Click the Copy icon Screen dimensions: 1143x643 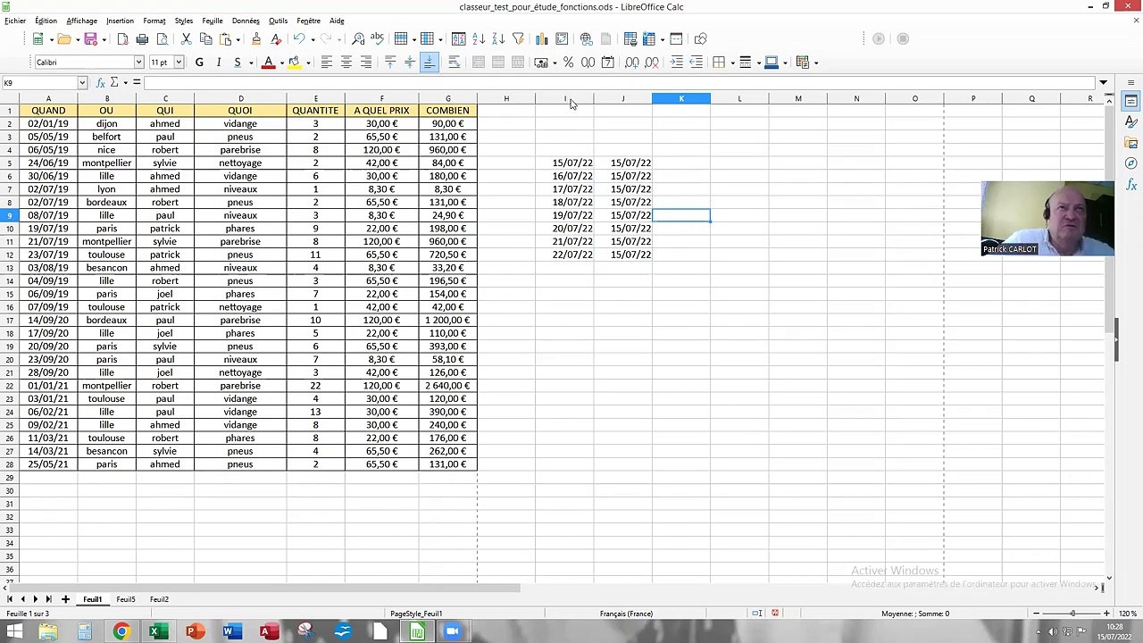[205, 38]
